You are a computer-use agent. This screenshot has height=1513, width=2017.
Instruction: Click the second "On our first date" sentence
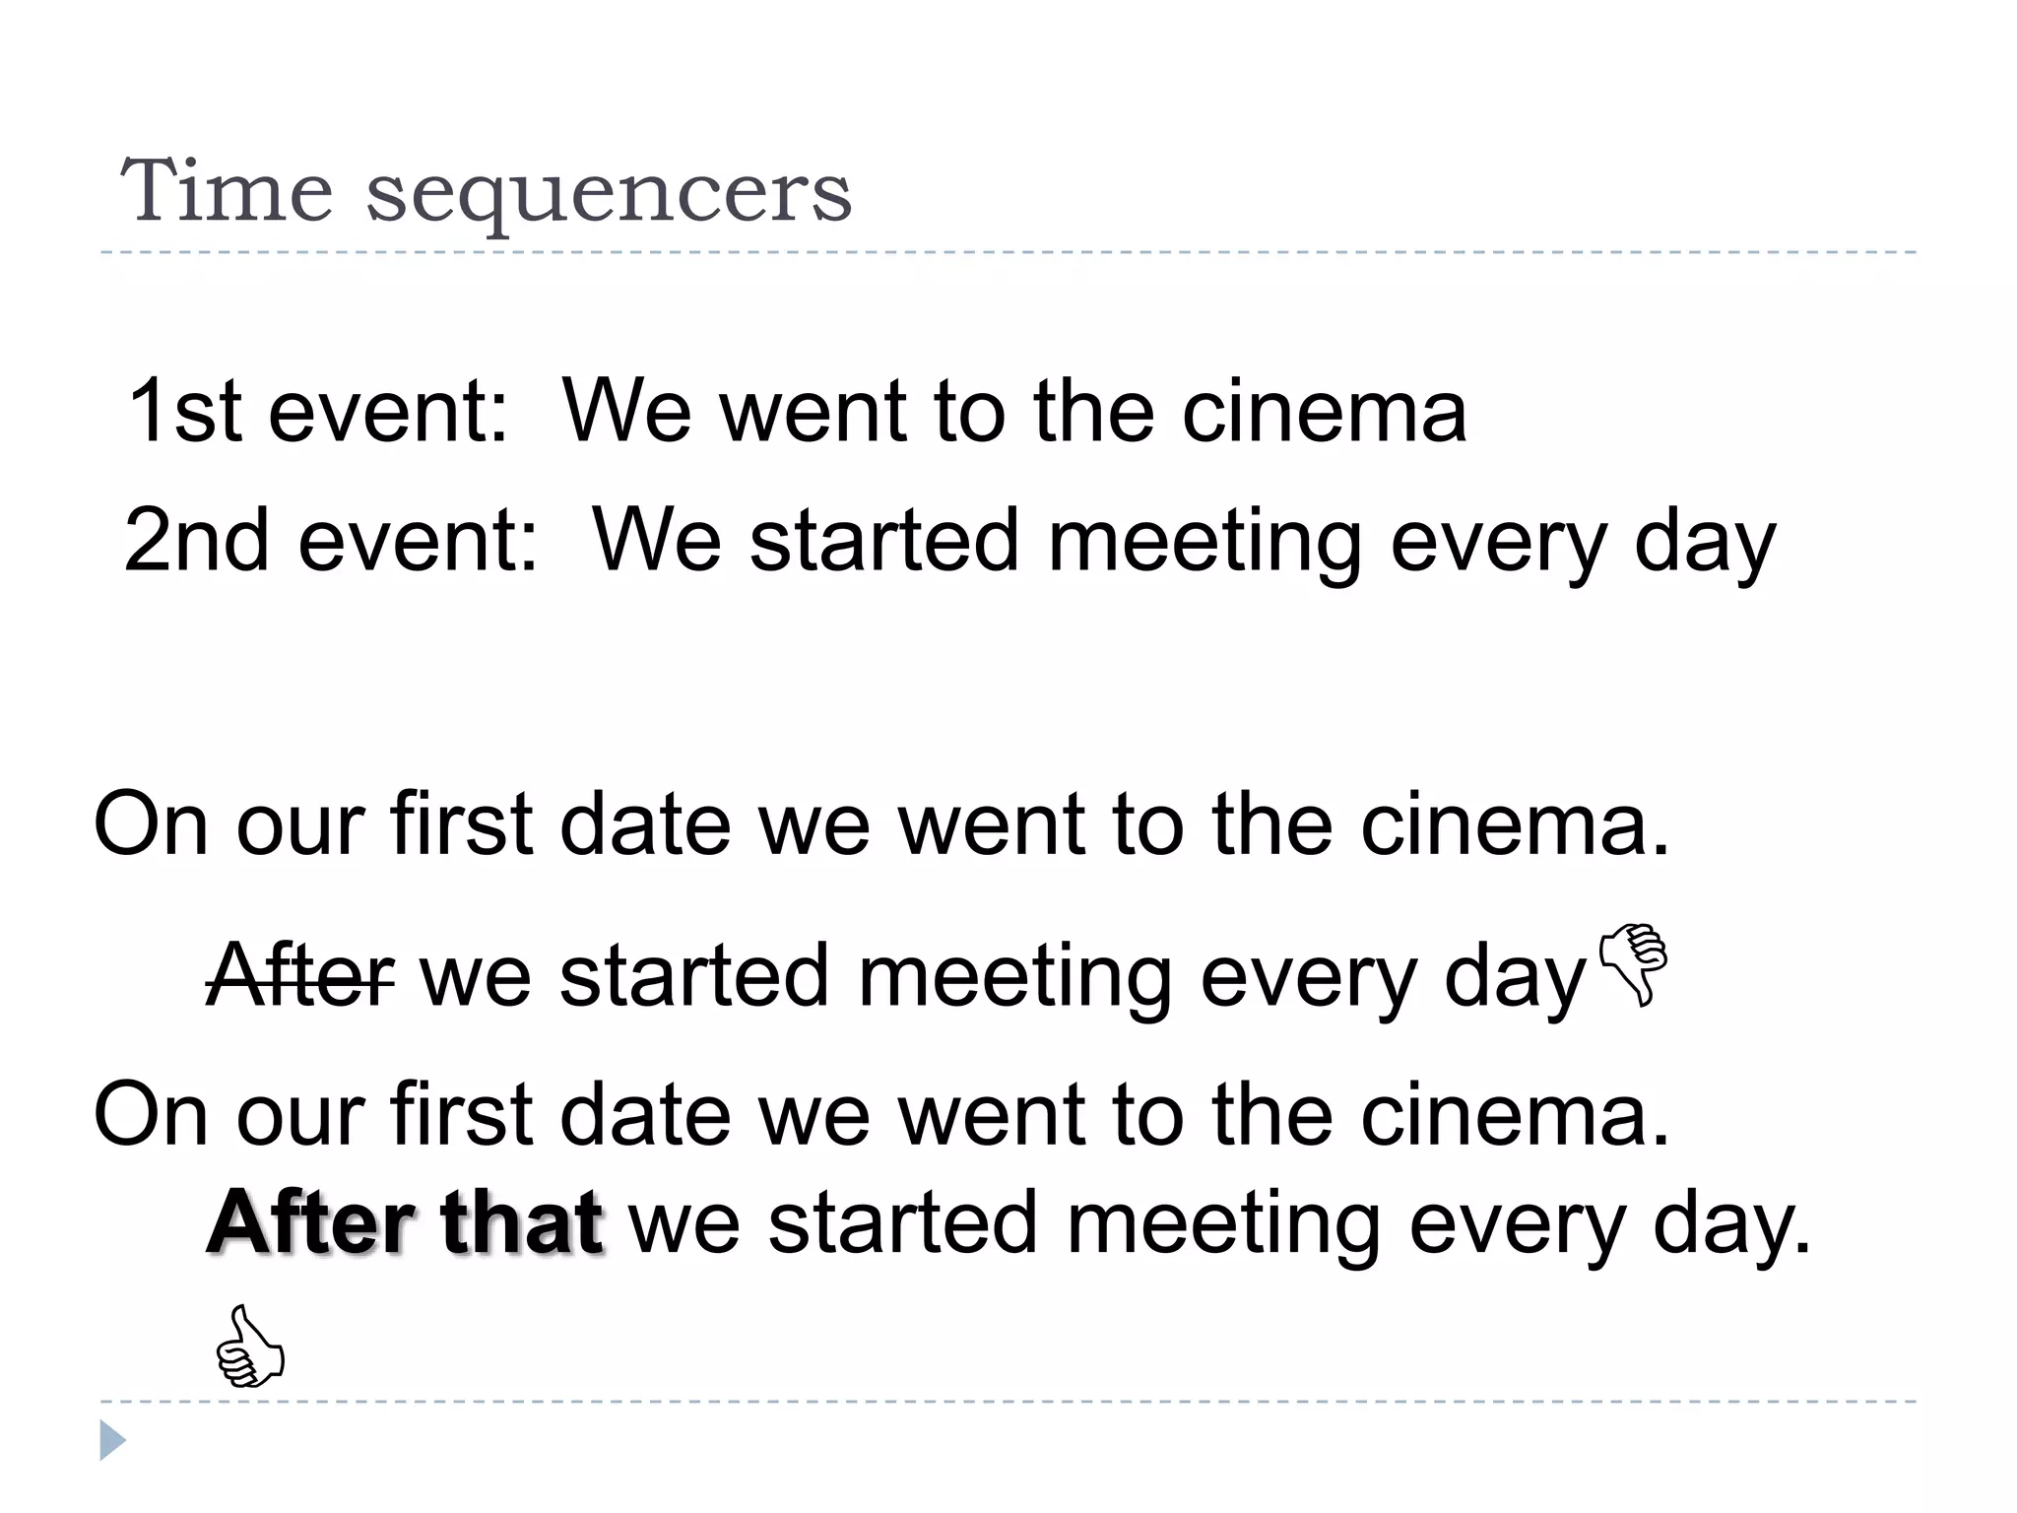coord(880,1114)
